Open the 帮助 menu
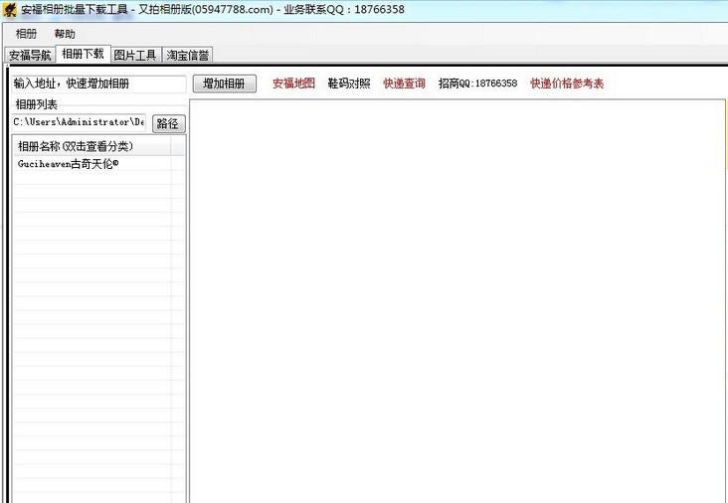This screenshot has height=503, width=728. pos(65,34)
